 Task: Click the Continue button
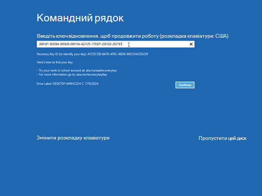click(x=185, y=85)
